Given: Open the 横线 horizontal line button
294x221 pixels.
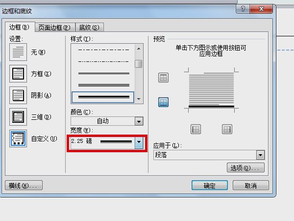Looking at the screenshot, I should (x=24, y=186).
